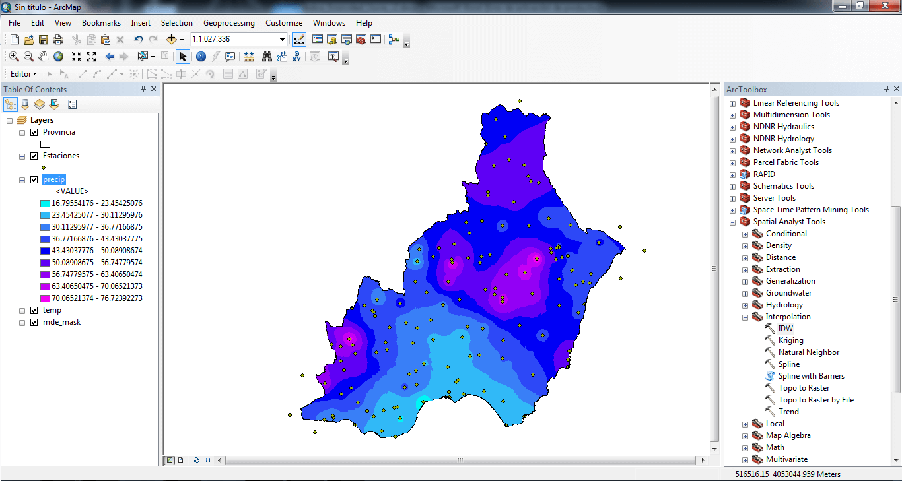The height and width of the screenshot is (481, 902).
Task: Turn off the temp layer checkbox
Action: click(x=34, y=310)
